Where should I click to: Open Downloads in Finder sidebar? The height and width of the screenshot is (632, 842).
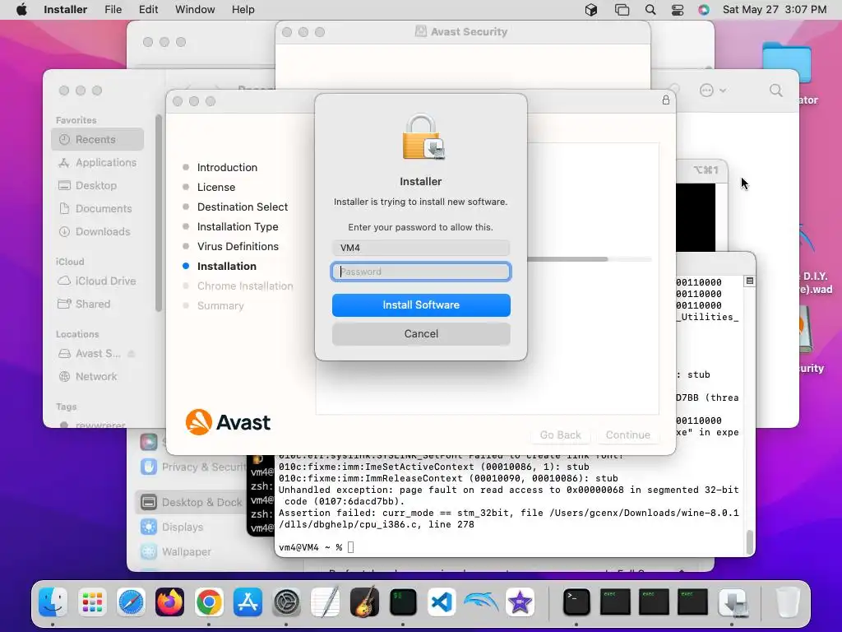(97, 231)
